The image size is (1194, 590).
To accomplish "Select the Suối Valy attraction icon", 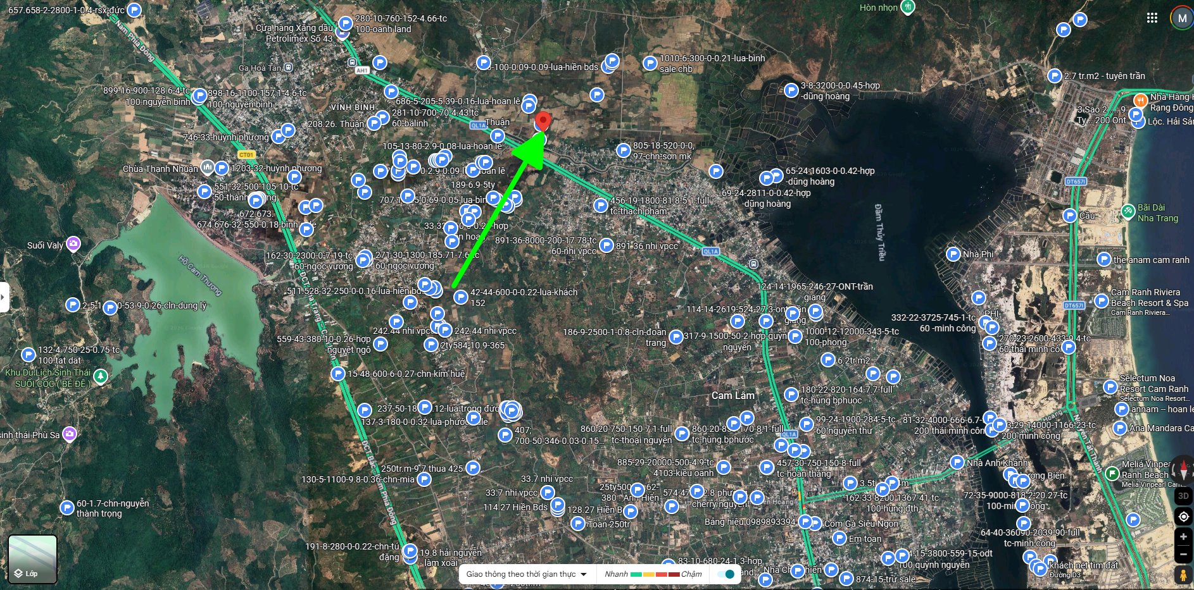I will (73, 243).
